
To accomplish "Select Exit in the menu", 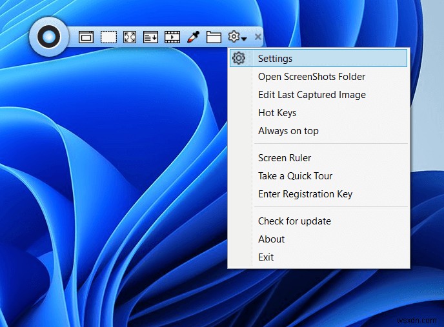I will pos(319,257).
